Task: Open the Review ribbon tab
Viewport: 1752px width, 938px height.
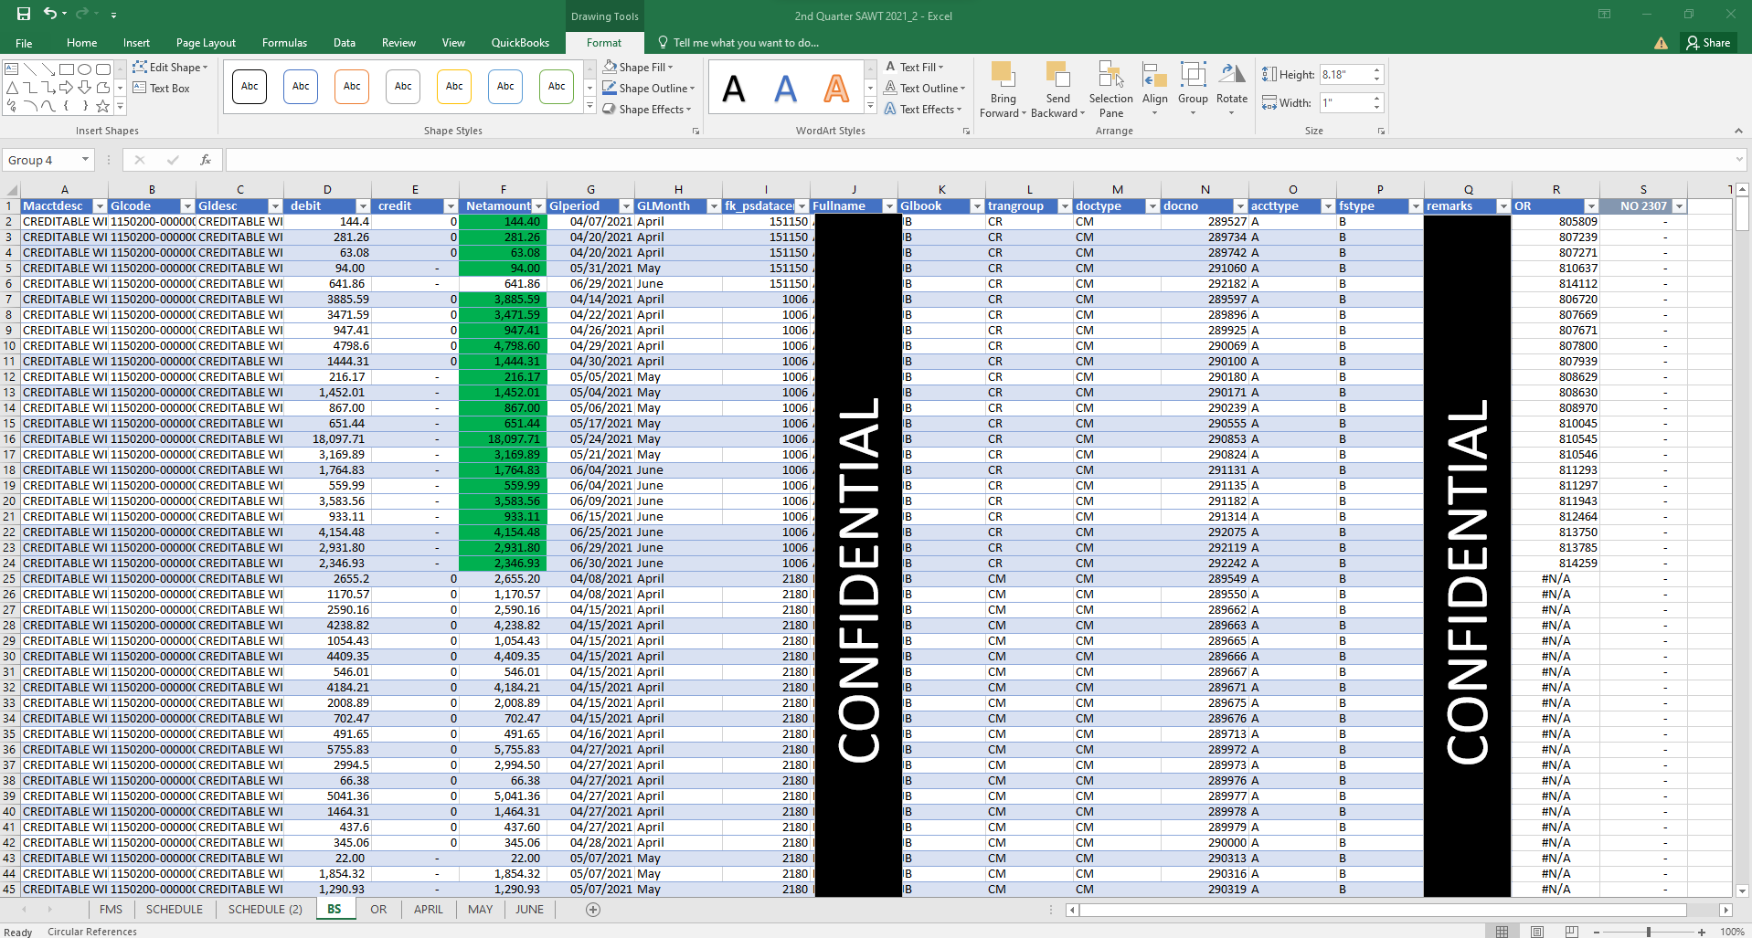Action: (x=398, y=43)
